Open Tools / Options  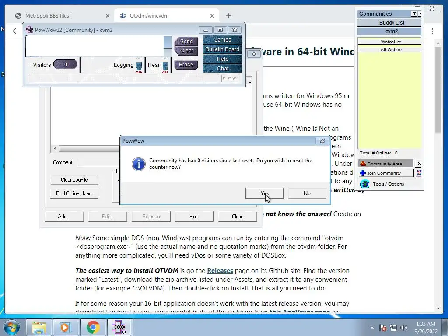[388, 184]
